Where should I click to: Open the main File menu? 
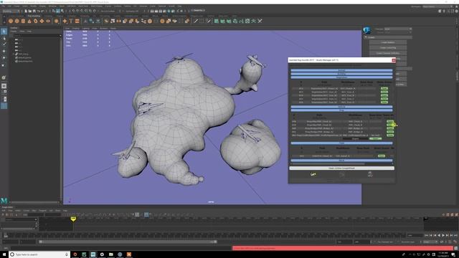pyautogui.click(x=3, y=6)
